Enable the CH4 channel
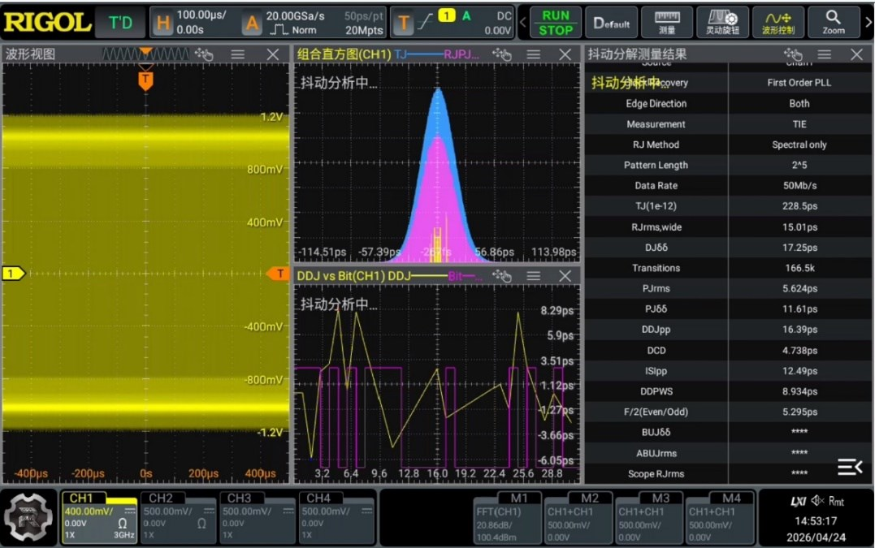This screenshot has height=548, width=875. click(x=336, y=517)
